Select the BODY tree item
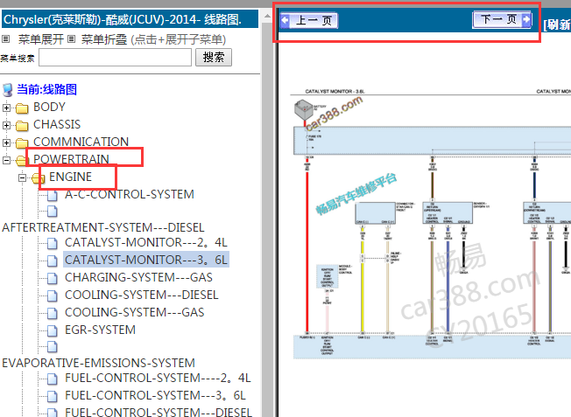Image resolution: width=571 pixels, height=417 pixels. coord(49,107)
